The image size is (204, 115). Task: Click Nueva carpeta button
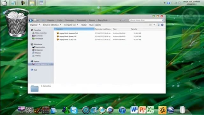coord(95,25)
